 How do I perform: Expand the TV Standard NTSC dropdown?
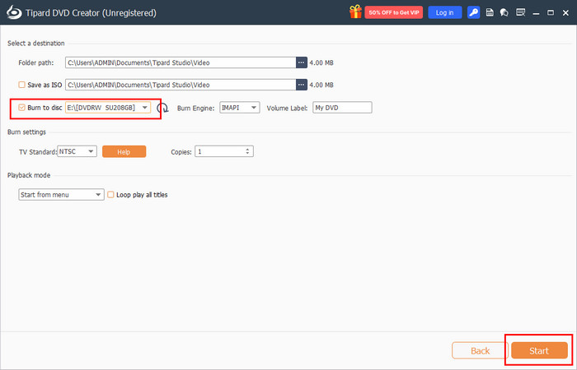(90, 151)
